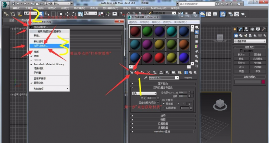Image resolution: width=269 pixels, height=143 pixels.
Task: Click the Help question mark icon
Action: point(239,4)
